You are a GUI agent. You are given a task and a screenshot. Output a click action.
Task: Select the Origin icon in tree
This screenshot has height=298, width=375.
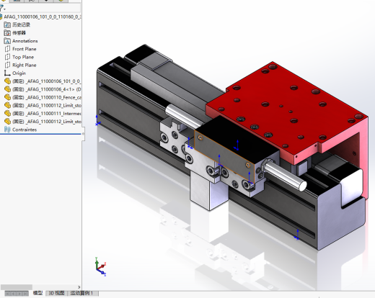[x=7, y=73]
